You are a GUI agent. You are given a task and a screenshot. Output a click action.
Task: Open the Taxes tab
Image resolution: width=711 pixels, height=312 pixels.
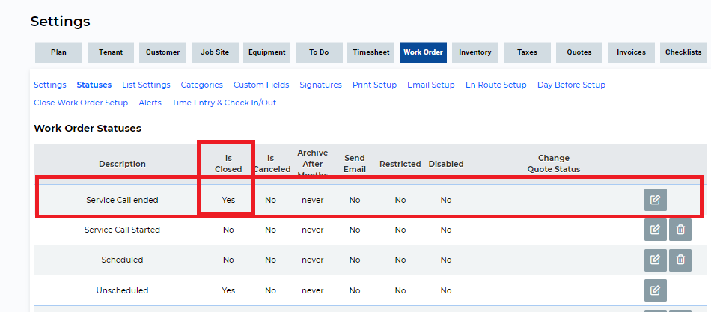(x=527, y=52)
